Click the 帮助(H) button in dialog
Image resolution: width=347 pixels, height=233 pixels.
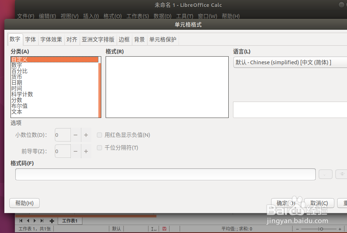point(24,203)
